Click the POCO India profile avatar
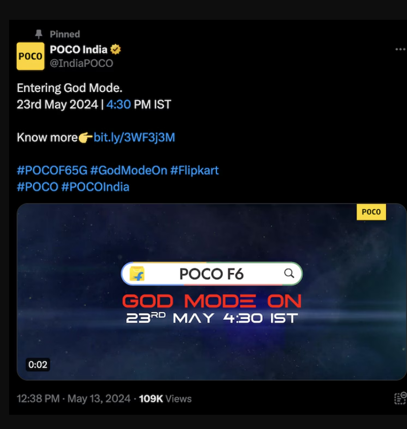 [x=30, y=56]
